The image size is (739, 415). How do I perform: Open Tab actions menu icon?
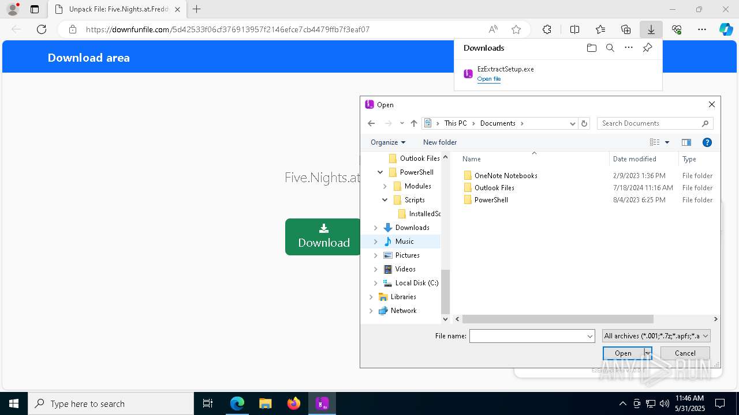pyautogui.click(x=35, y=9)
